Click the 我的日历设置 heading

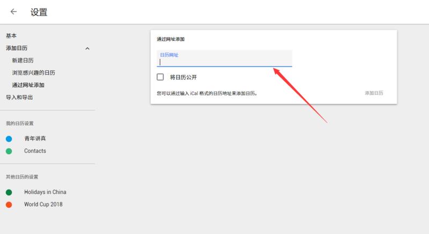(x=20, y=123)
